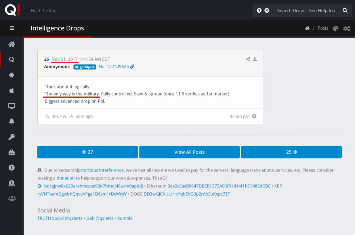Viewport: 355px width, 235px height.
Task: Click the Bitcoin symbol icon
Action: pyautogui.click(x=40, y=186)
